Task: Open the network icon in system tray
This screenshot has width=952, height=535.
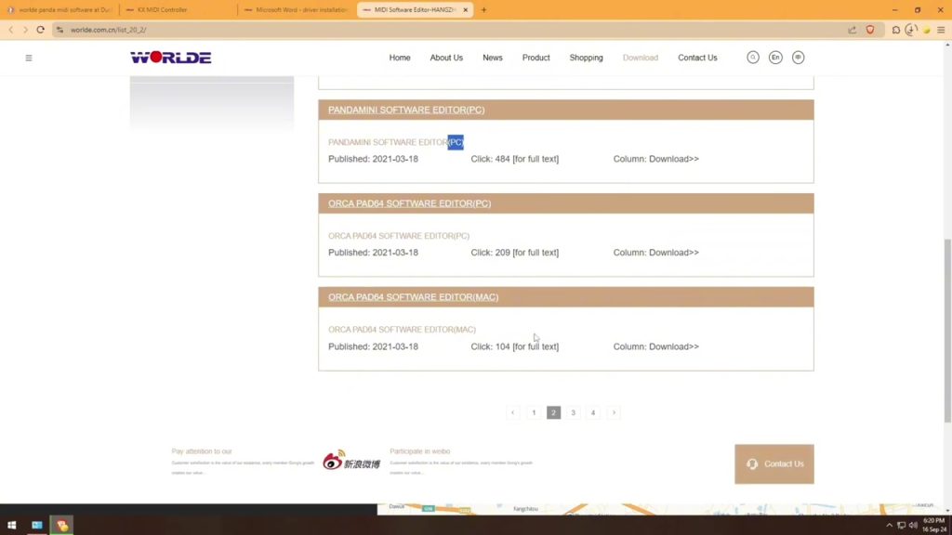Action: 902,526
